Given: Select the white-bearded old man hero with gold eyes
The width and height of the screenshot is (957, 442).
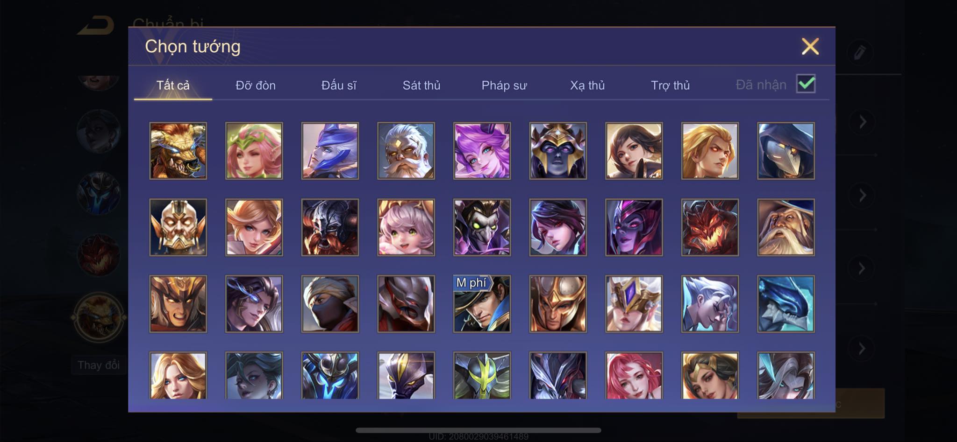Looking at the screenshot, I should 406,151.
